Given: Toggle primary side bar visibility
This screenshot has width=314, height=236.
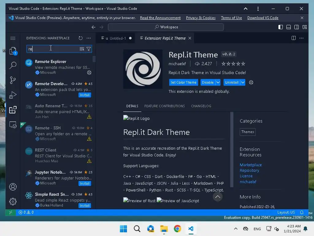Looking at the screenshot, I should [x=281, y=27].
